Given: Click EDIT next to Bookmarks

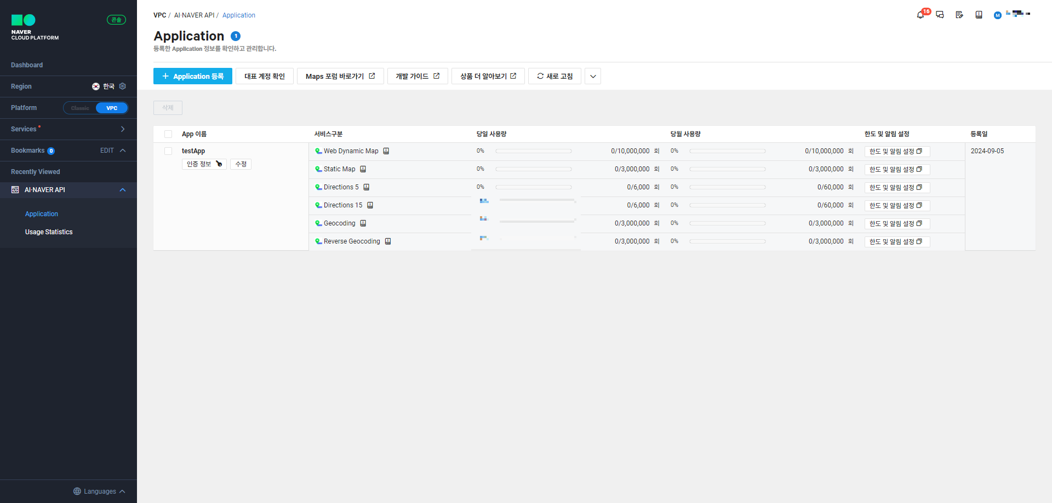Looking at the screenshot, I should point(107,151).
